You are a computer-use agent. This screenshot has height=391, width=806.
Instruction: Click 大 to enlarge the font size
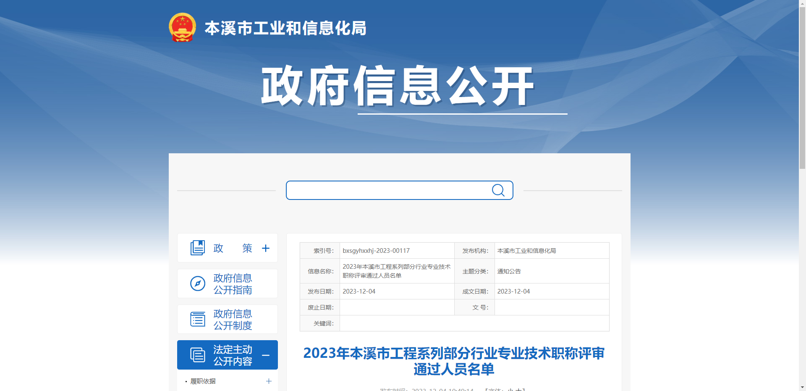[x=519, y=390]
